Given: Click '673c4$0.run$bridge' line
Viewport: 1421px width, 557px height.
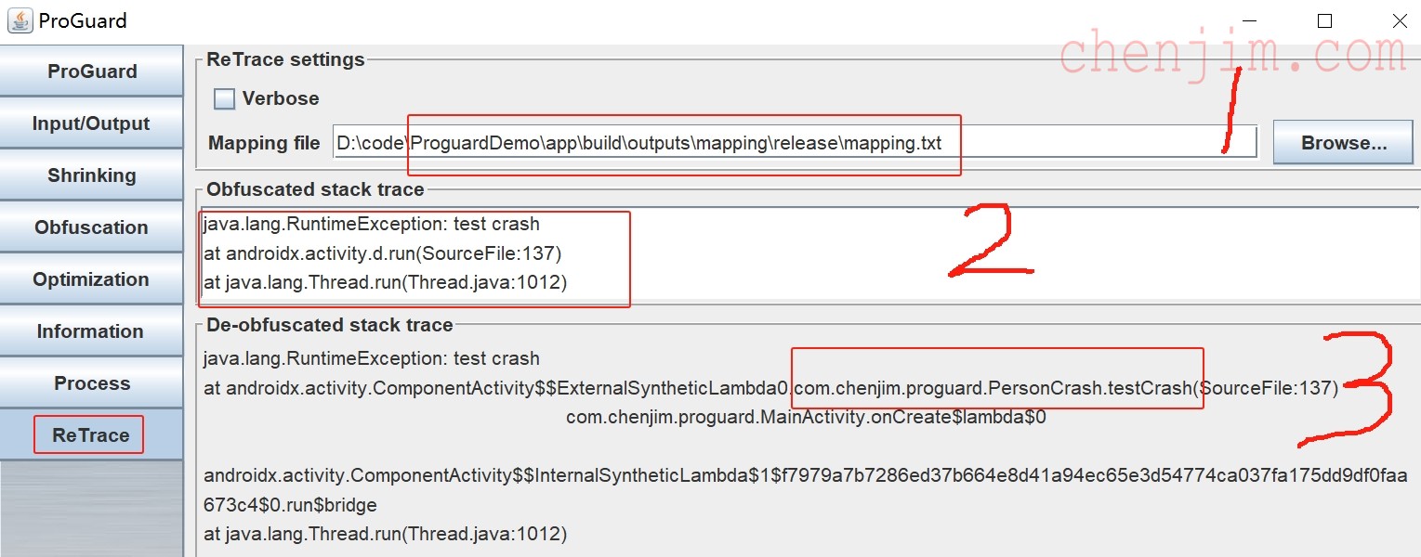Looking at the screenshot, I should pos(290,505).
